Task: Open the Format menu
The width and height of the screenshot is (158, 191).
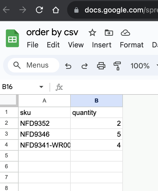Action: coord(132,45)
